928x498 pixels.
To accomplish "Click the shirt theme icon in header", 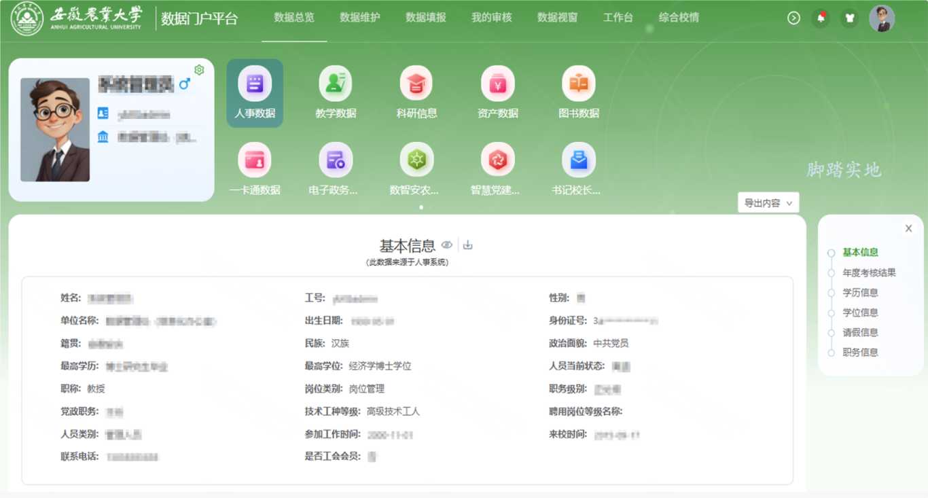I will click(849, 18).
